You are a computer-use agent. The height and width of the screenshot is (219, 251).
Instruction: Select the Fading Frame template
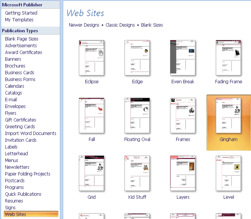[229, 58]
